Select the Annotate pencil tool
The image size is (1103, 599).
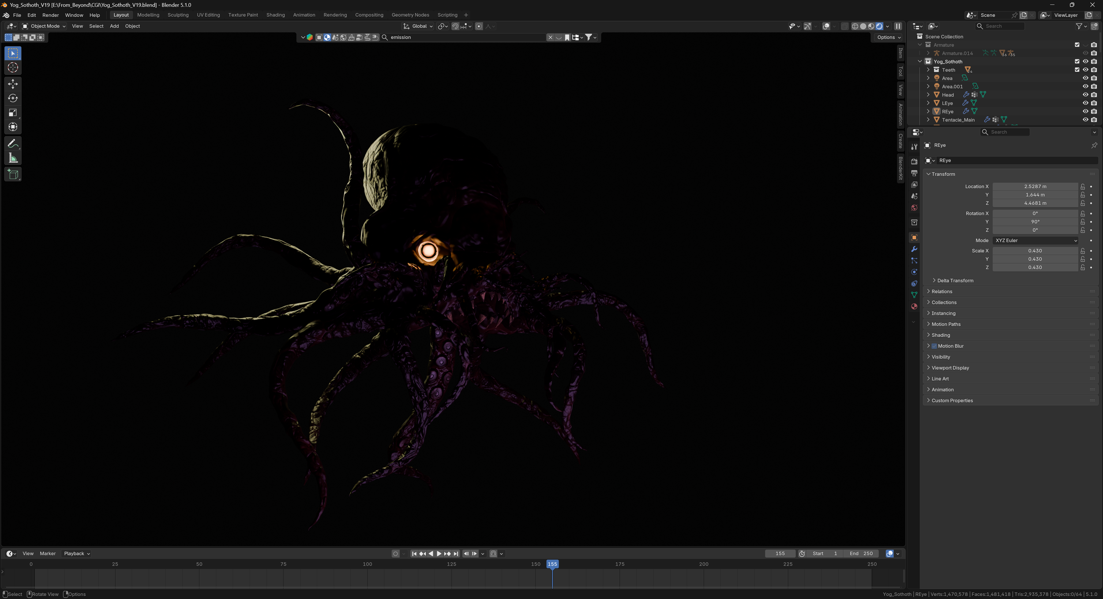(13, 144)
